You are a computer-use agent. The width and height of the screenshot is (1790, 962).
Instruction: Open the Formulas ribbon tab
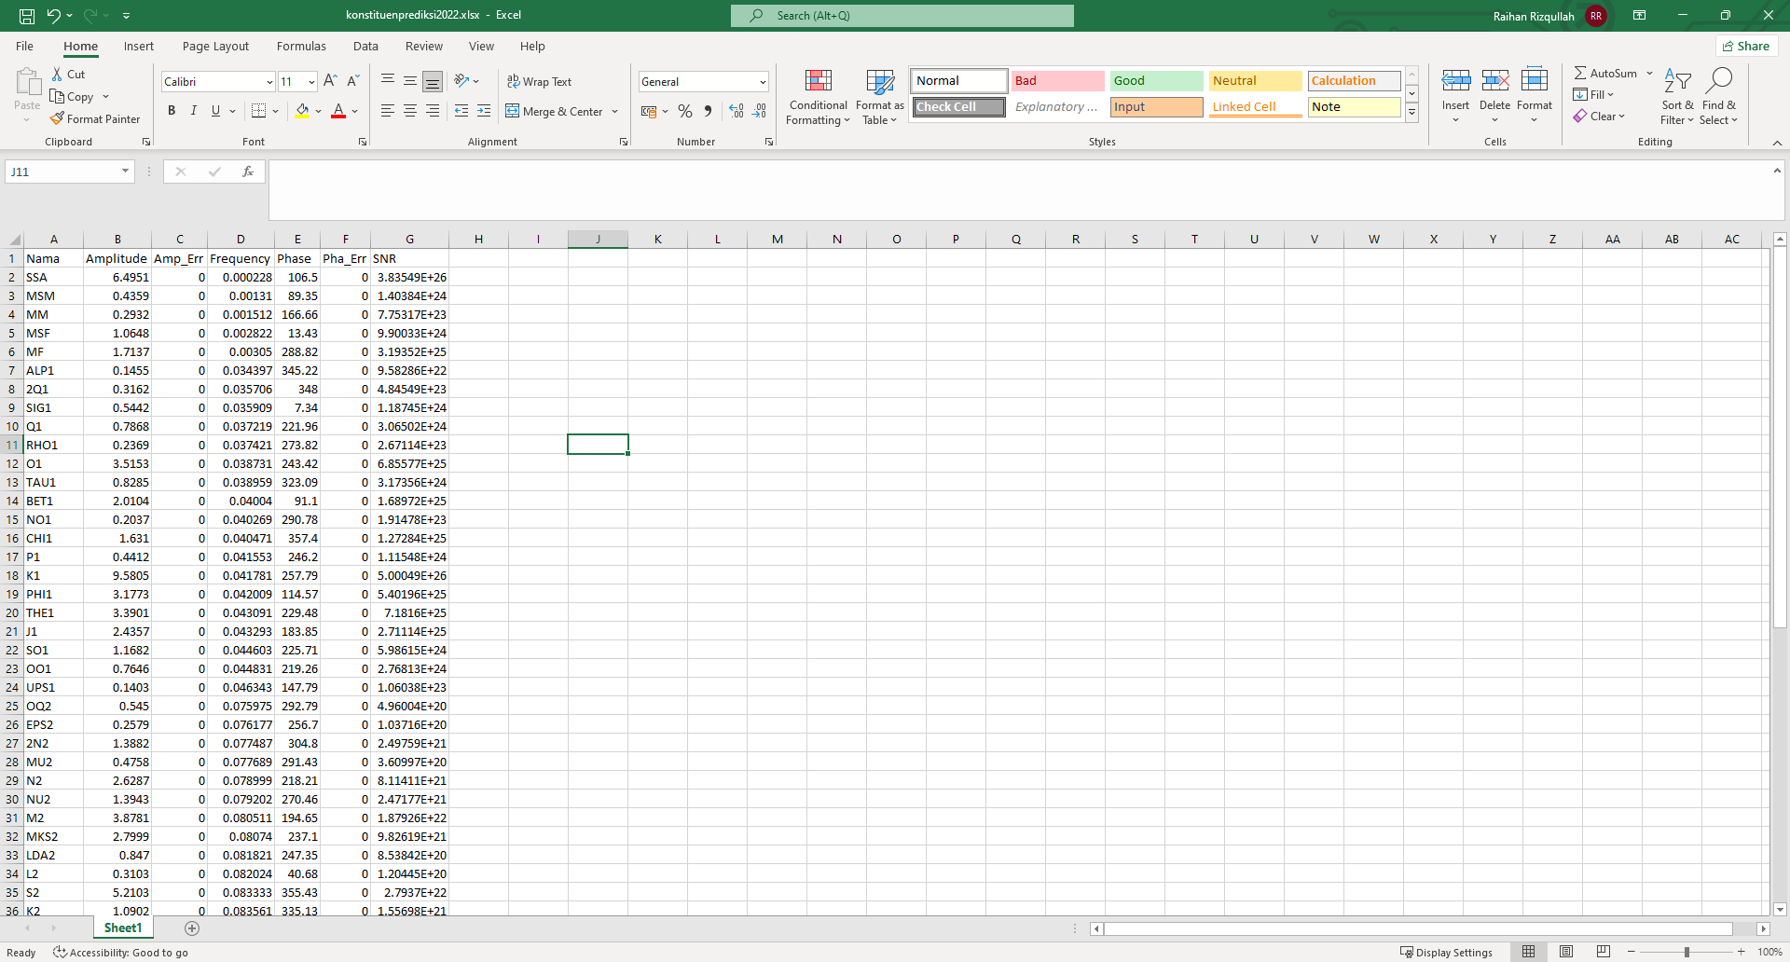[301, 47]
